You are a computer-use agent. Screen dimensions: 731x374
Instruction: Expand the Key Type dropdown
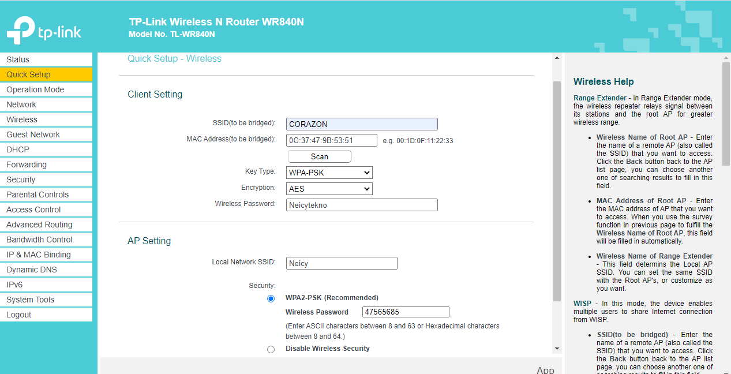(x=329, y=173)
